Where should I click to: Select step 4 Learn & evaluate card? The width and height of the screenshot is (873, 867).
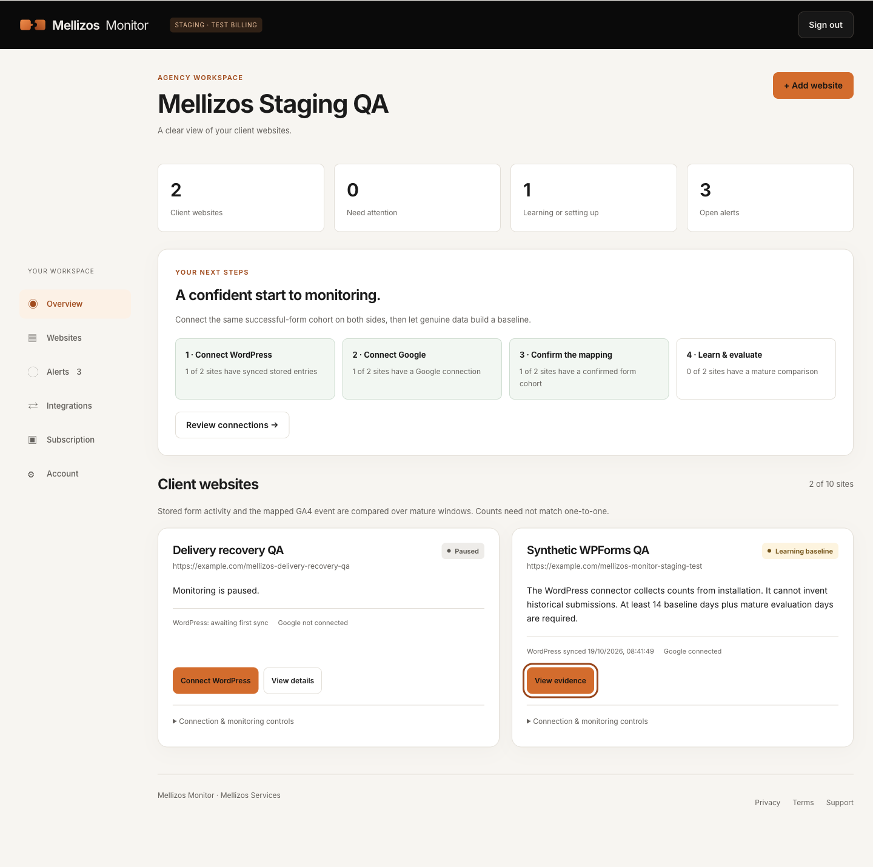coord(756,369)
